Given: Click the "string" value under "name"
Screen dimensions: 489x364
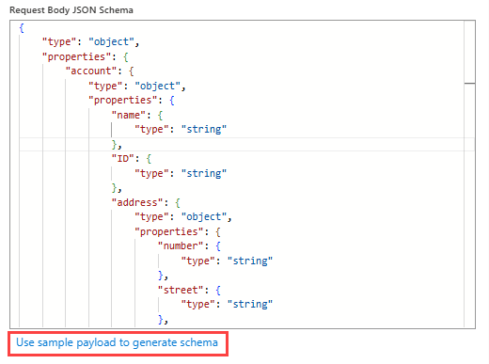Looking at the screenshot, I should tap(204, 130).
